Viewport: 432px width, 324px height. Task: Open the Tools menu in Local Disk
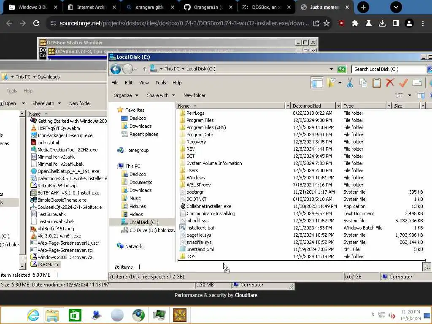[x=161, y=83]
